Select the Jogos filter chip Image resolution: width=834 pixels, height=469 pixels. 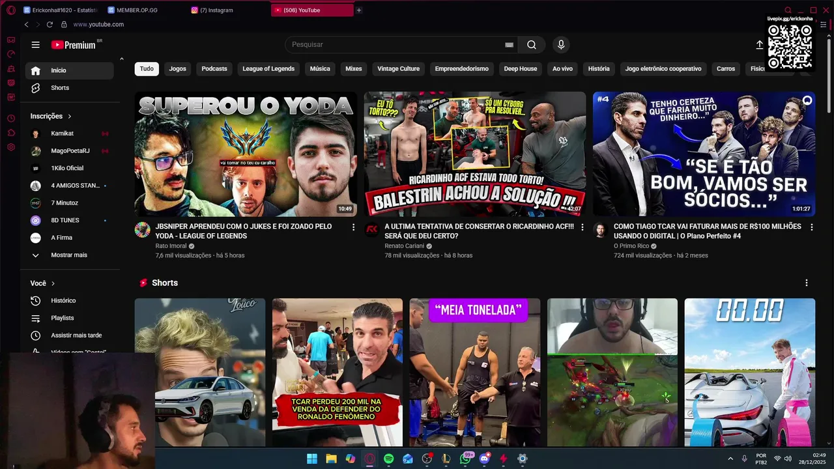[178, 69]
